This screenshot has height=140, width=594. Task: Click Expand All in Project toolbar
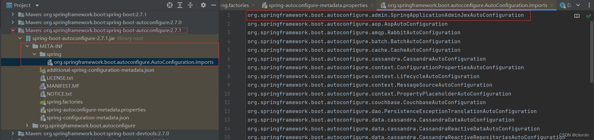pos(180,5)
